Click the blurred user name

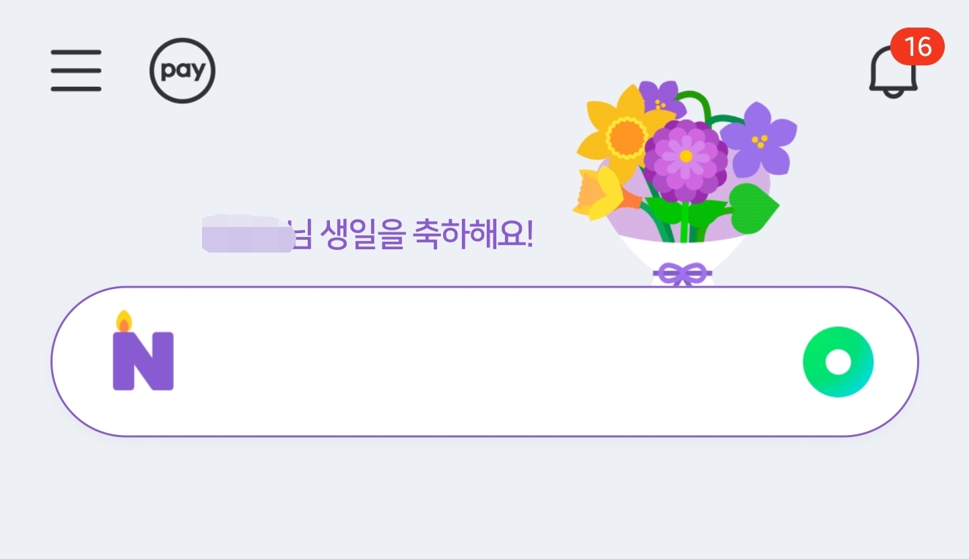(x=246, y=234)
